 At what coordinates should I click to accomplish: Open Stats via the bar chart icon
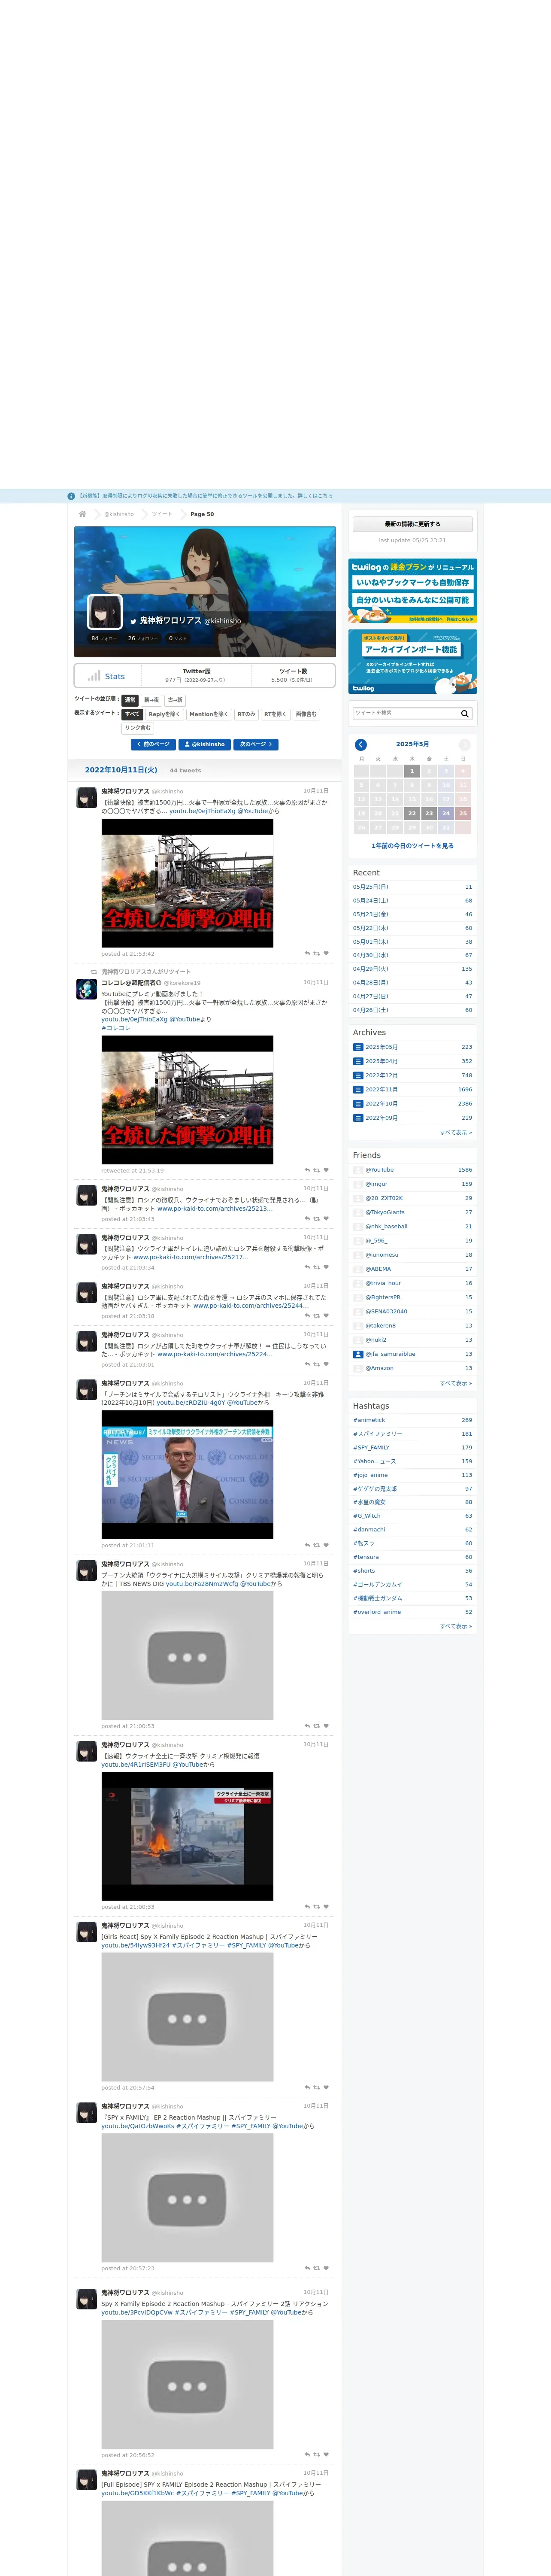point(93,676)
